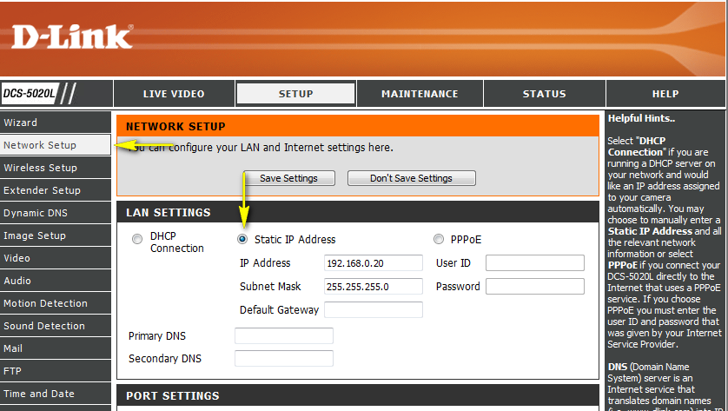Go to the Help tab
The width and height of the screenshot is (728, 411).
point(665,94)
